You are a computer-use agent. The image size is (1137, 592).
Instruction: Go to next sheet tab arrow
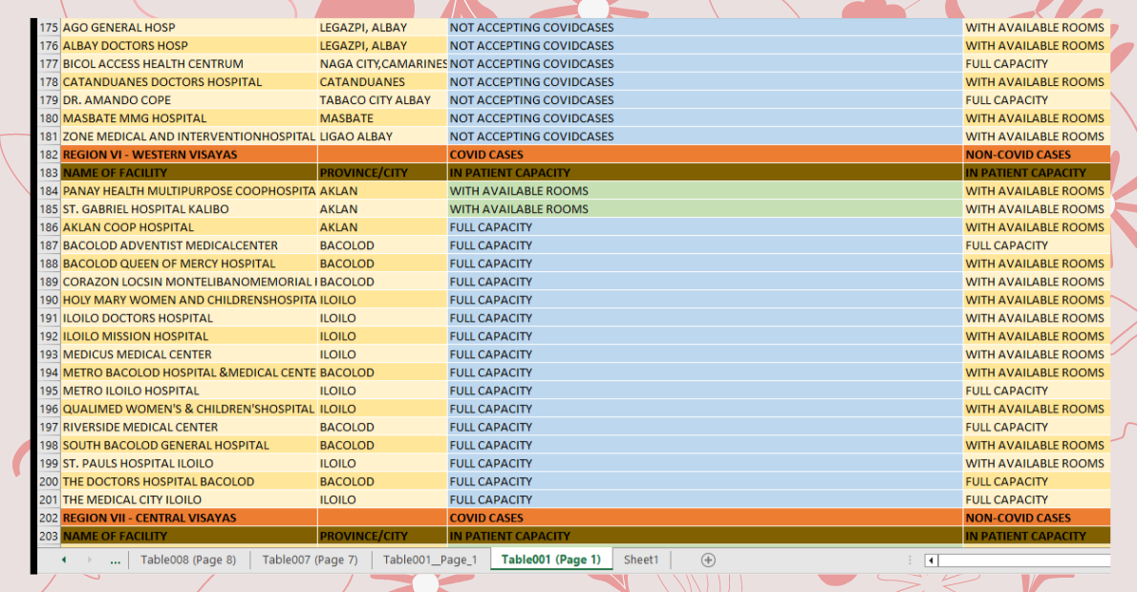(89, 560)
